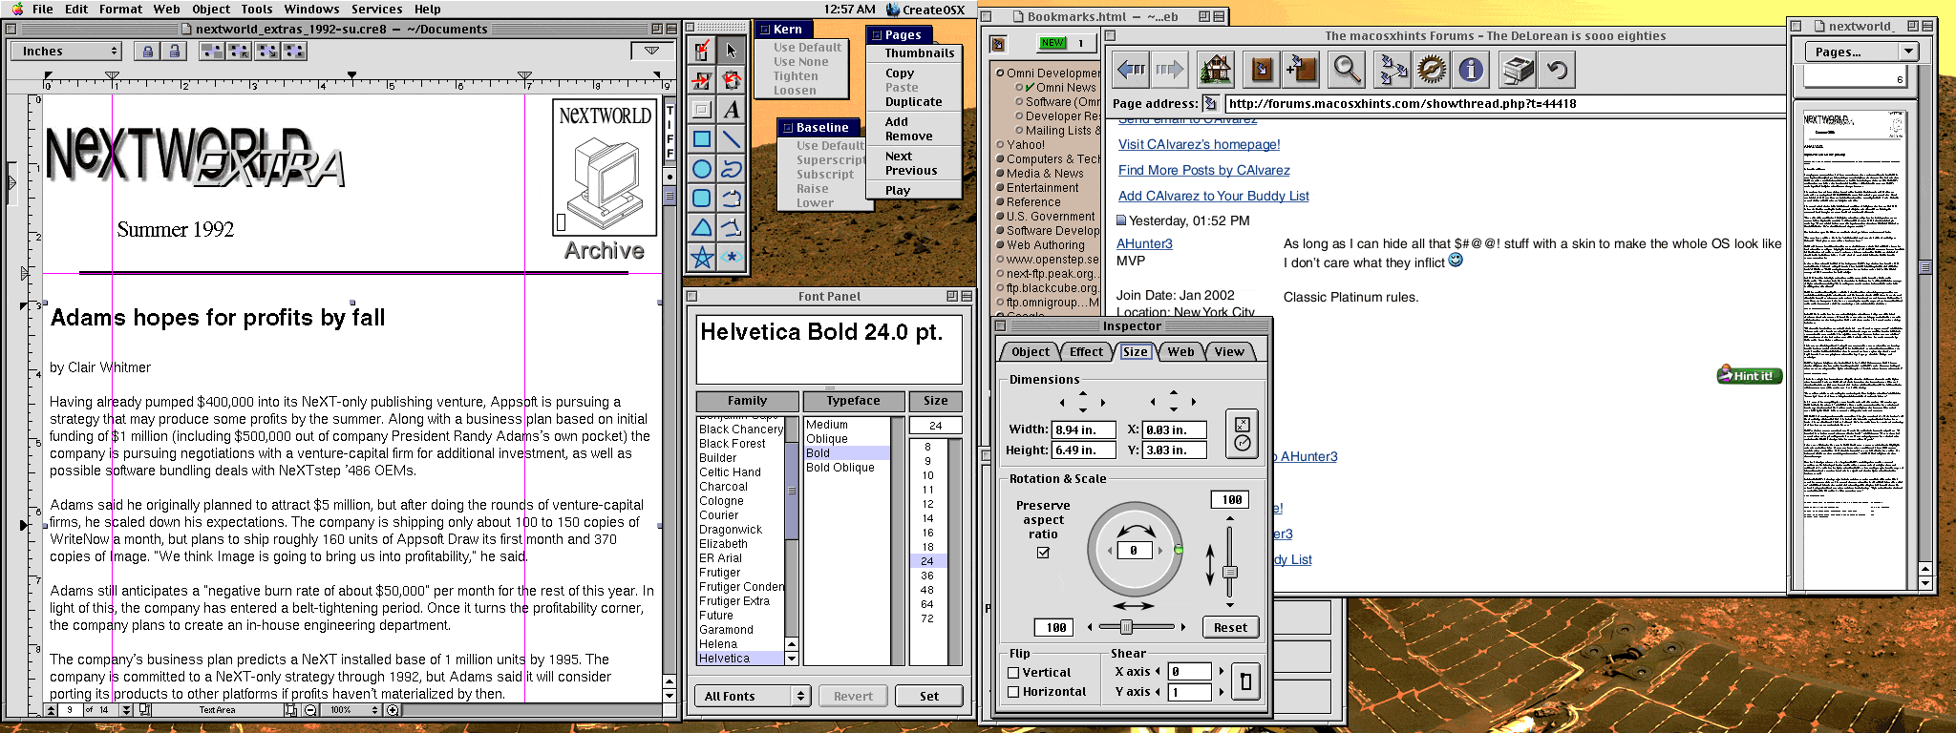The height and width of the screenshot is (733, 1956).
Task: Select the freehand scribble tool
Action: point(731,169)
